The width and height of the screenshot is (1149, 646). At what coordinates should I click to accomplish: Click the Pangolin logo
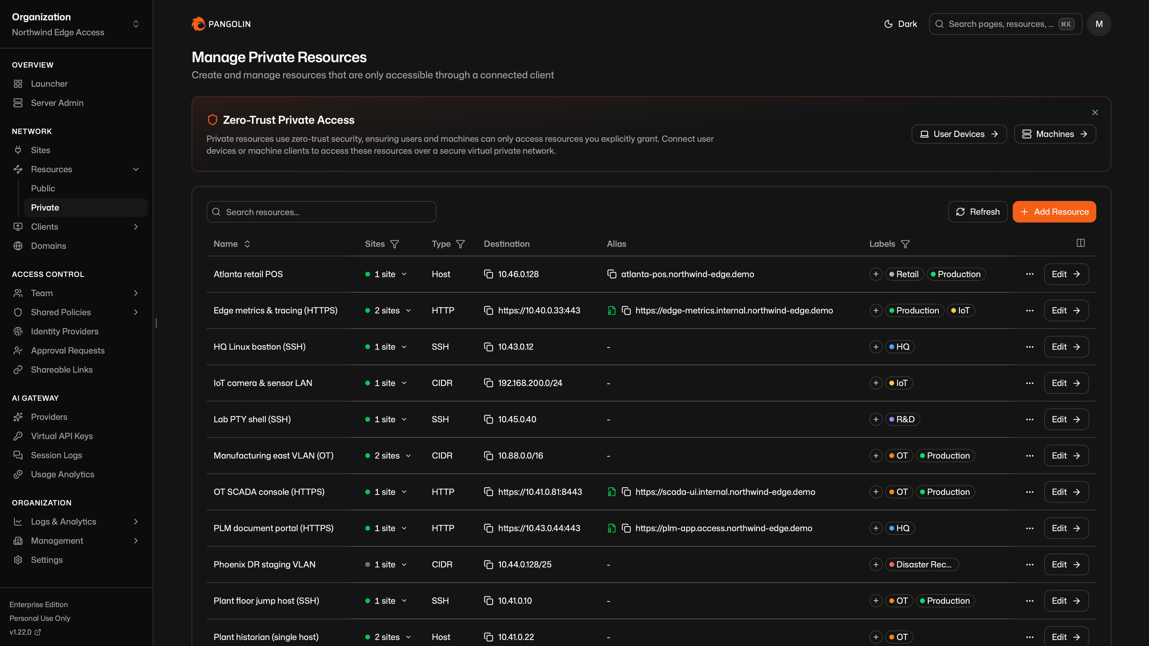point(221,24)
